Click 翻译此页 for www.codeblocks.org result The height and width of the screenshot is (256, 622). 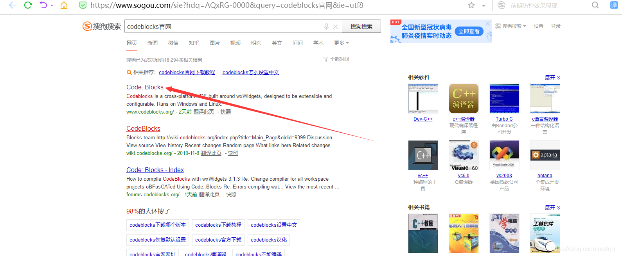(204, 112)
